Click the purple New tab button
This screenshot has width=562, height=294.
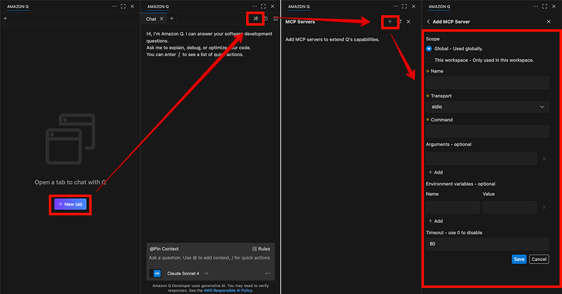pos(70,204)
